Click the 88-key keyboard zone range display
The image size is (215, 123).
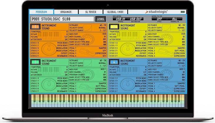[x=108, y=101]
